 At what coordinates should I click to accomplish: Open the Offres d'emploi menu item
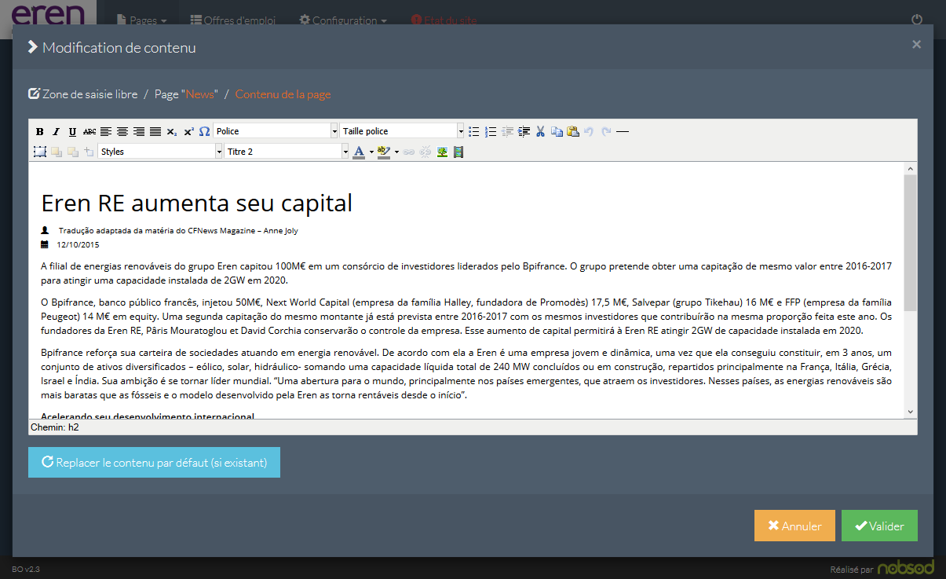(232, 20)
